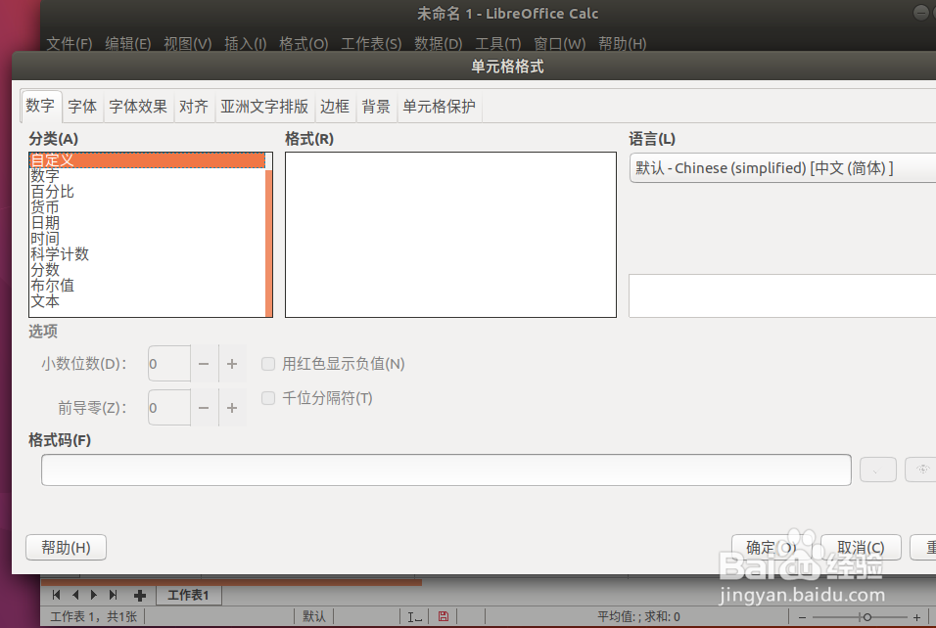Open the 工具 menu
Screen dimensions: 936x628
click(497, 44)
